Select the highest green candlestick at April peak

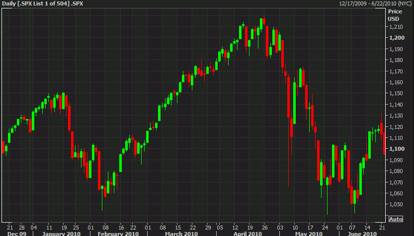261,24
